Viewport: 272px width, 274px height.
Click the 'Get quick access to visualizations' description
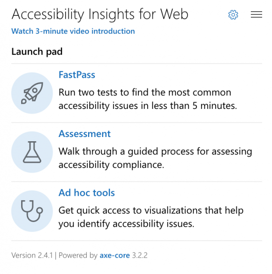pyautogui.click(x=151, y=217)
